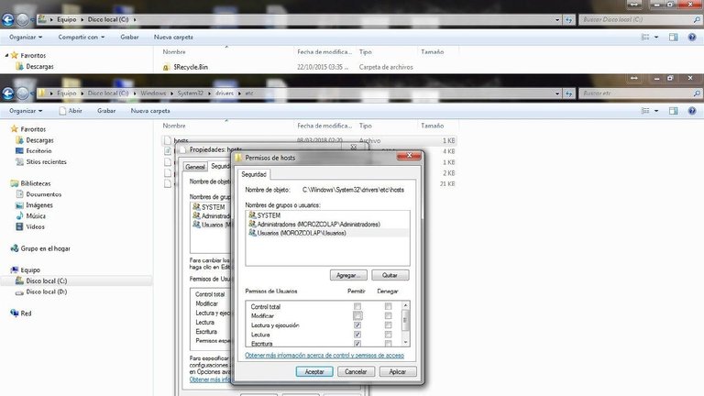
Task: Change view icon in top window
Action: pos(645,37)
